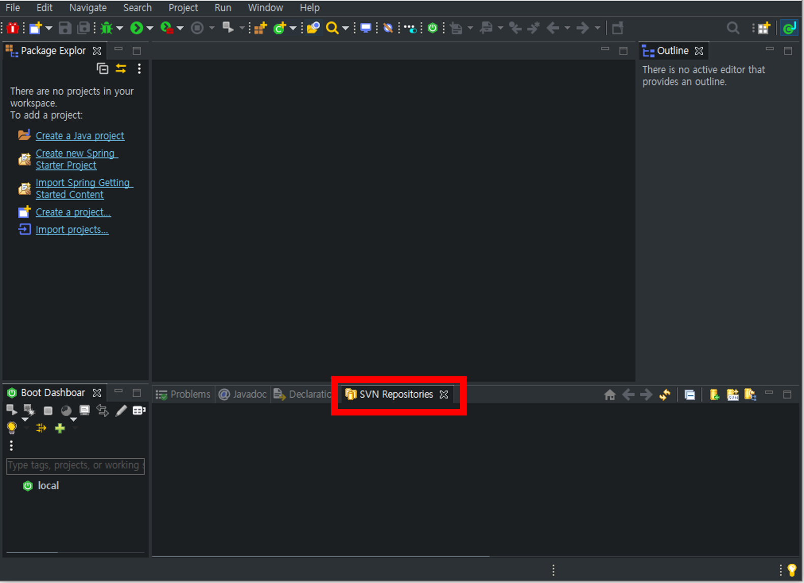The image size is (804, 583).
Task: Expand the New file dropdown arrow
Action: click(49, 28)
